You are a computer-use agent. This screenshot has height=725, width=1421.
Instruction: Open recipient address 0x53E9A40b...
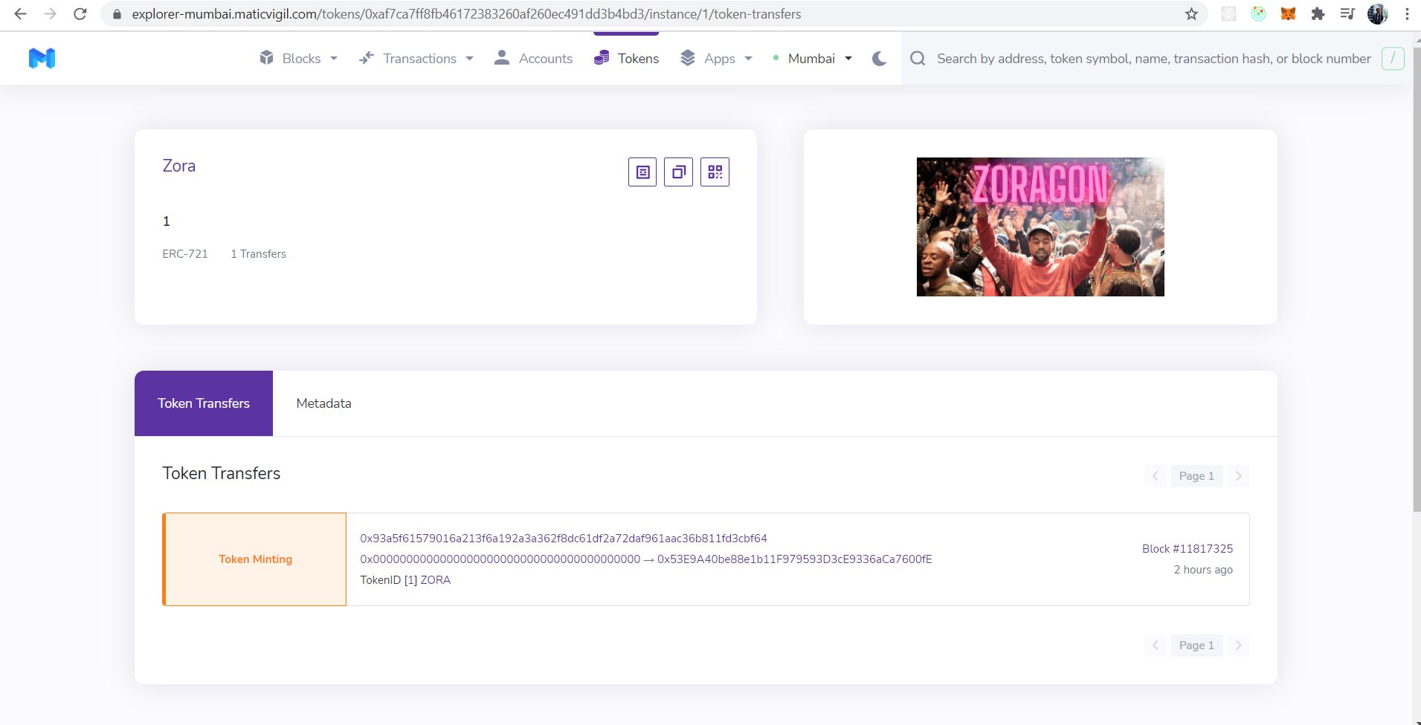pos(794,559)
